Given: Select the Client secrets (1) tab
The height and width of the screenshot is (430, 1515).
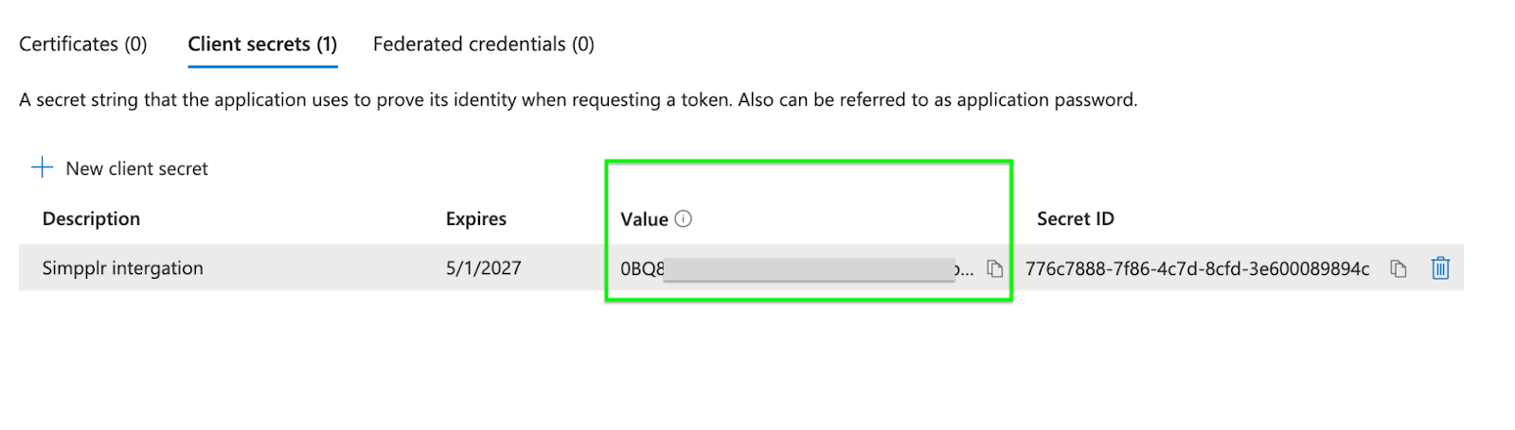Looking at the screenshot, I should [262, 44].
